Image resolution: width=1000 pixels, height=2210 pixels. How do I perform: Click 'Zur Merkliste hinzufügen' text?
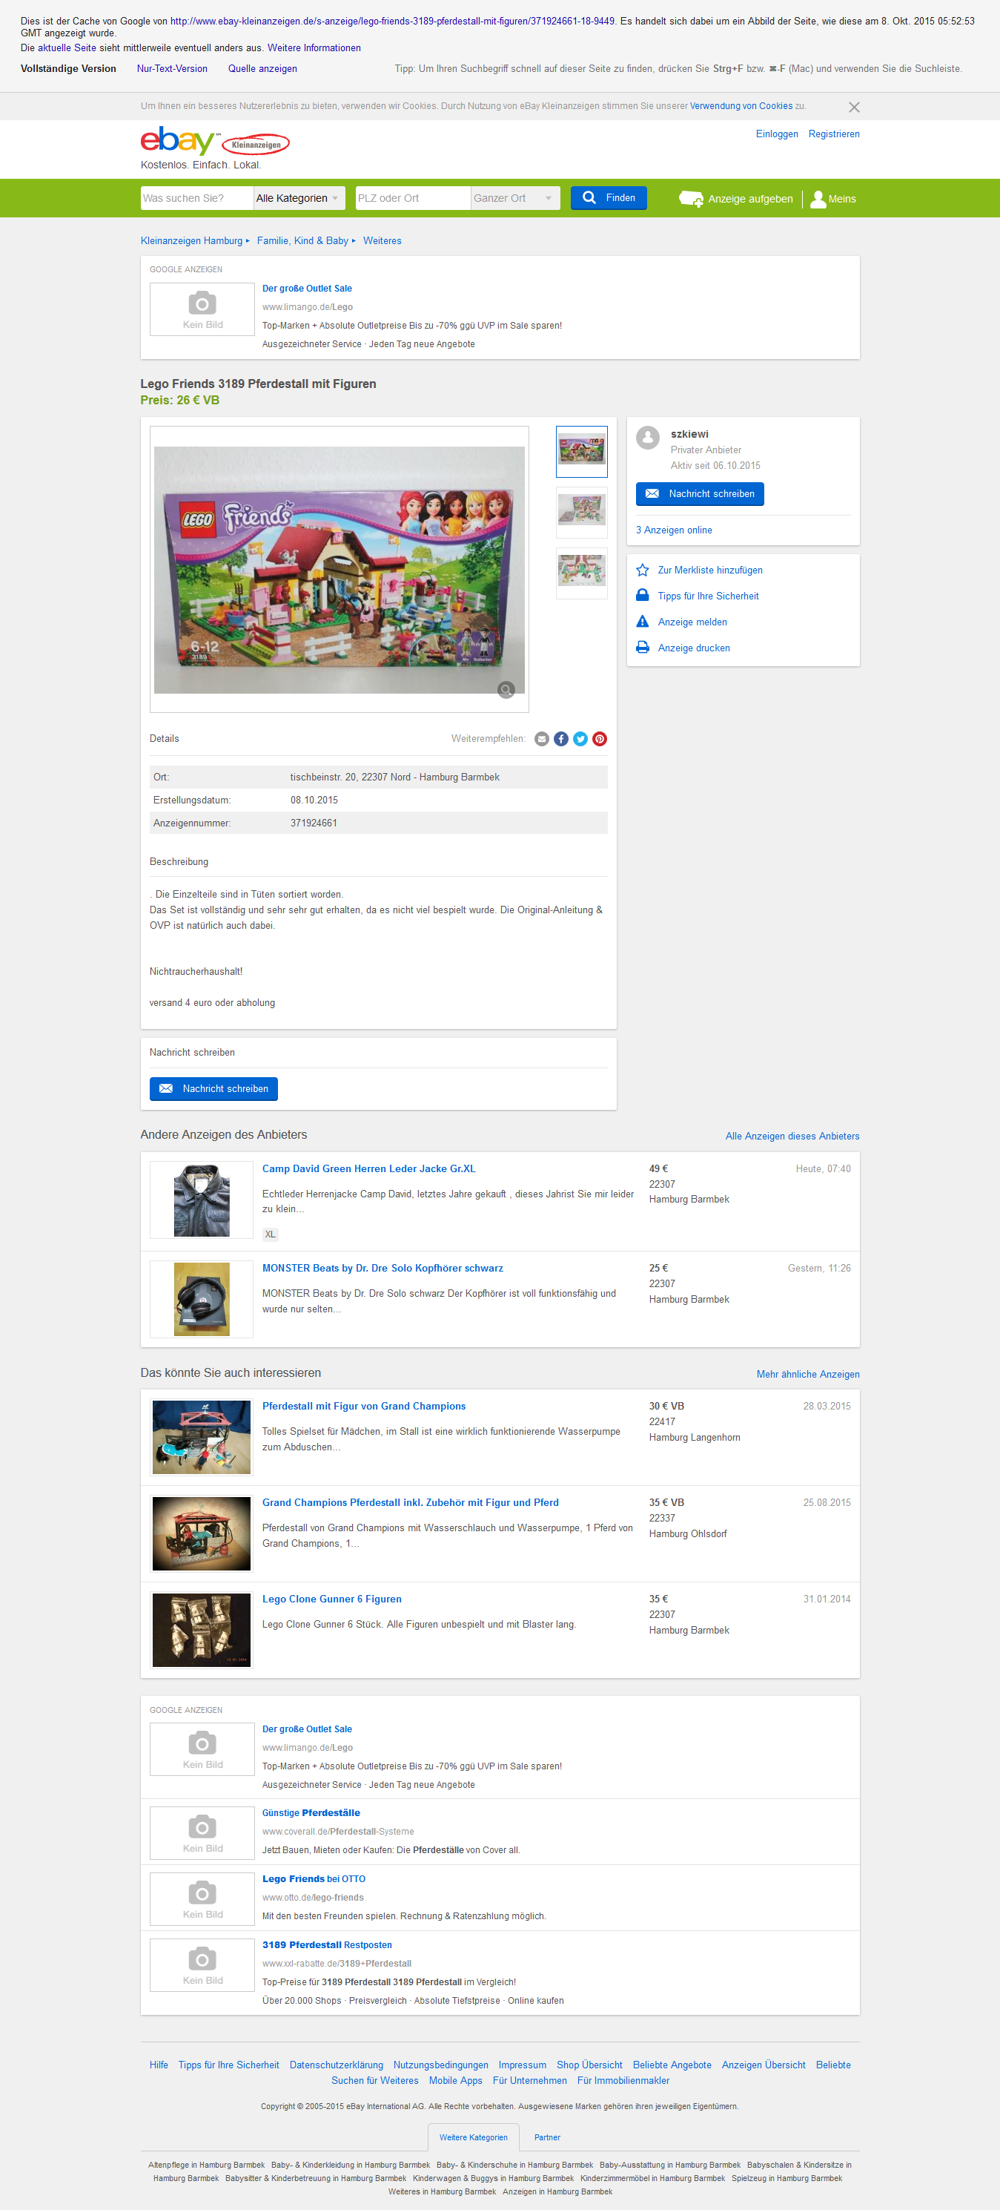pos(710,570)
